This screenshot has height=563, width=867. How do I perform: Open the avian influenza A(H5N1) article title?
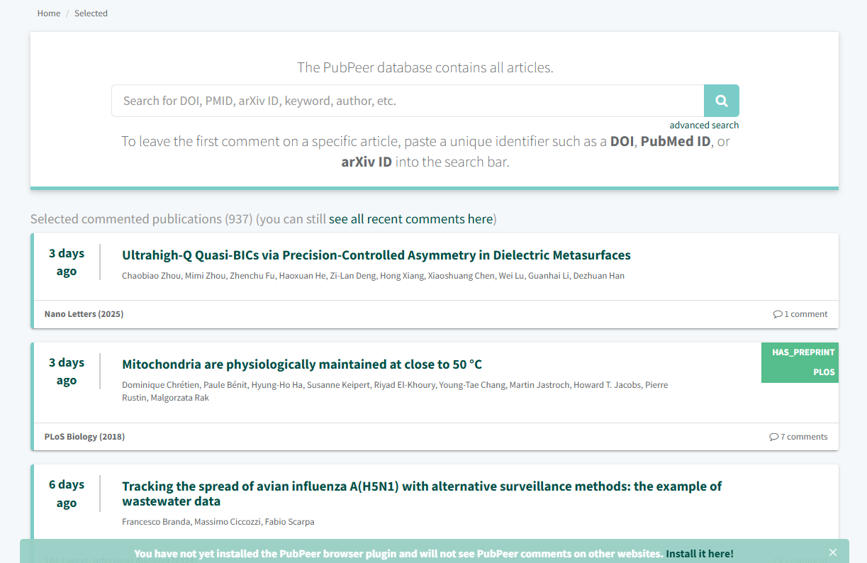tap(422, 494)
